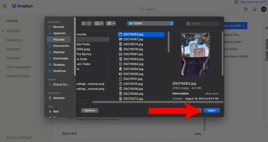This screenshot has width=268, height=142.
Task: Go to Home in Dropbox sidebar
Action: (x=12, y=21)
